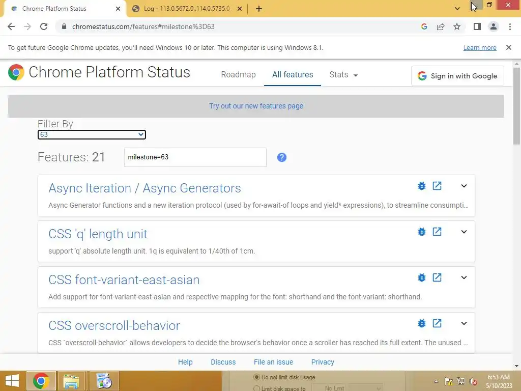Click the network tray icon

pyautogui.click(x=461, y=381)
